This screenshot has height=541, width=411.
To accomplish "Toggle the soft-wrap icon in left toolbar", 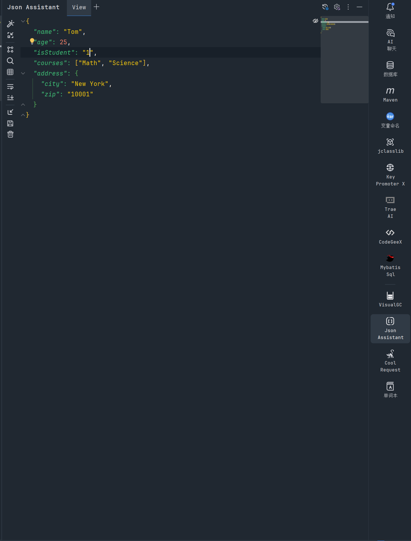I will [x=10, y=87].
